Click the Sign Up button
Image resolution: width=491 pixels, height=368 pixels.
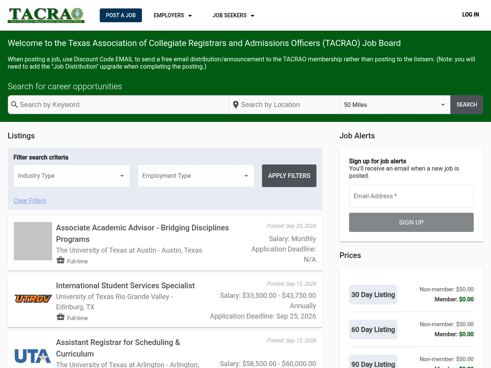pyautogui.click(x=411, y=222)
